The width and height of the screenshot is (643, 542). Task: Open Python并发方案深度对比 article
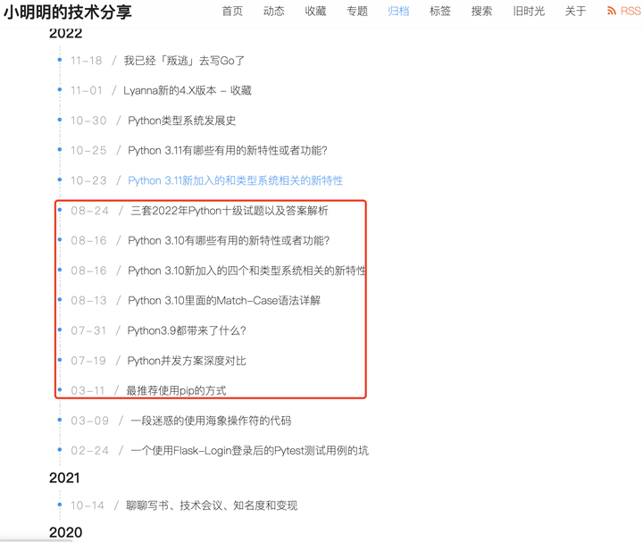click(x=187, y=361)
